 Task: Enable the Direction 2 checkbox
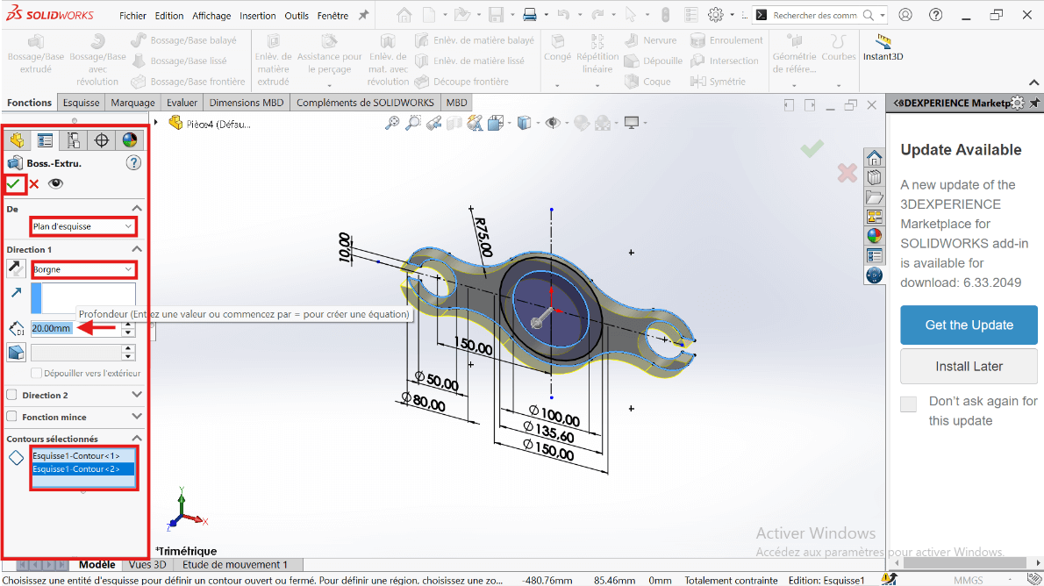(12, 395)
